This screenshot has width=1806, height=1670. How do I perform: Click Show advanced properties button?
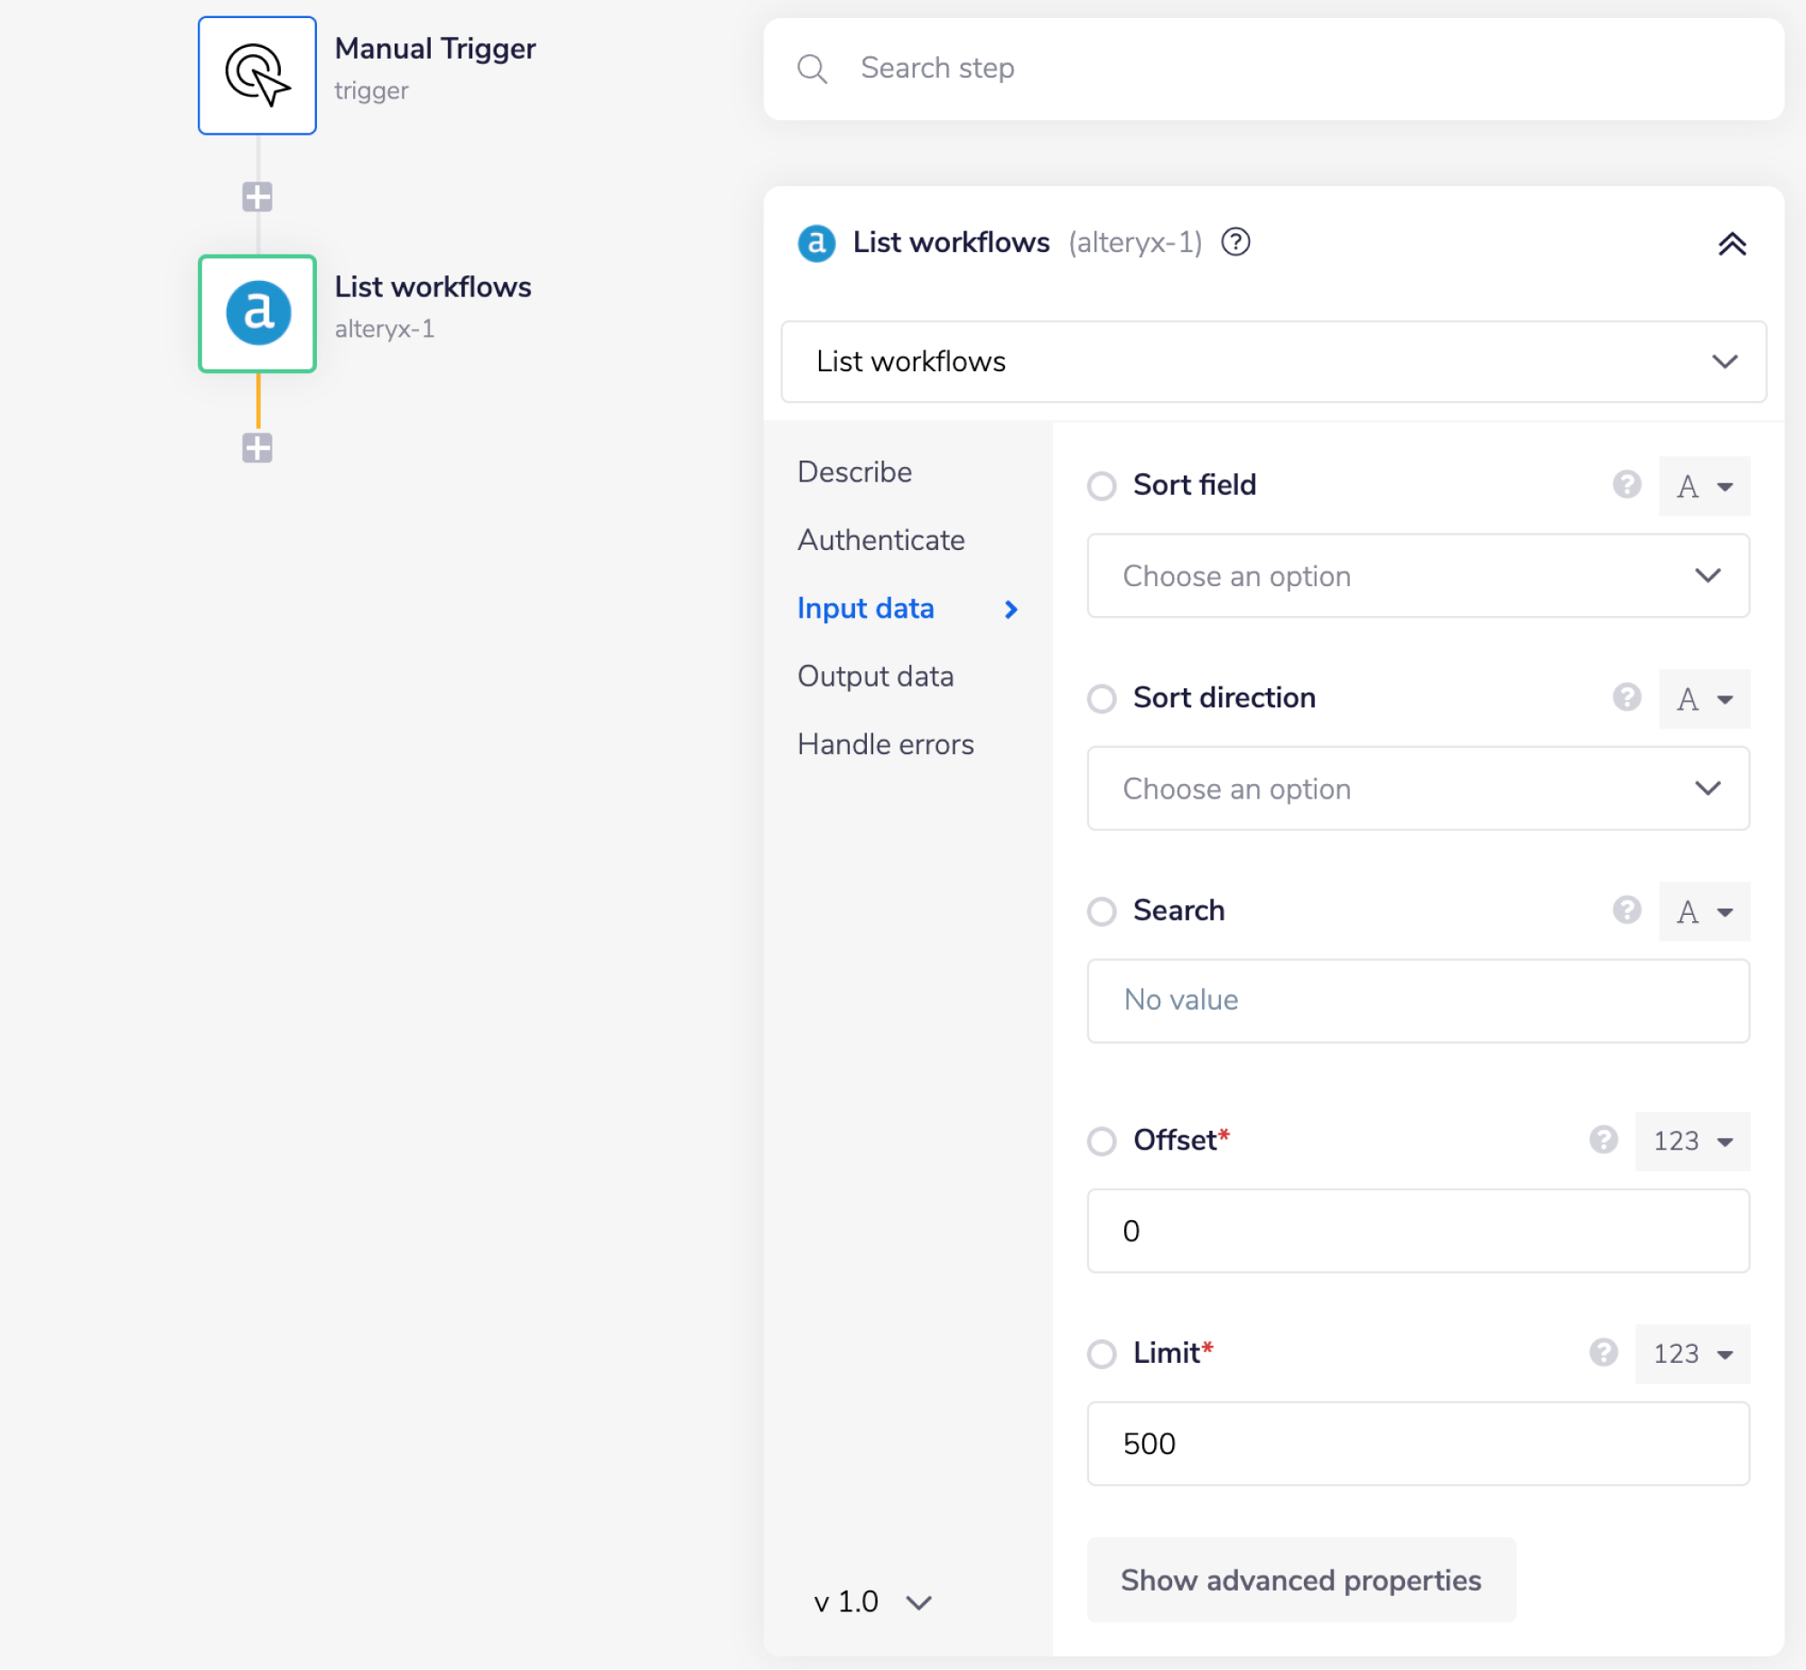point(1300,1581)
